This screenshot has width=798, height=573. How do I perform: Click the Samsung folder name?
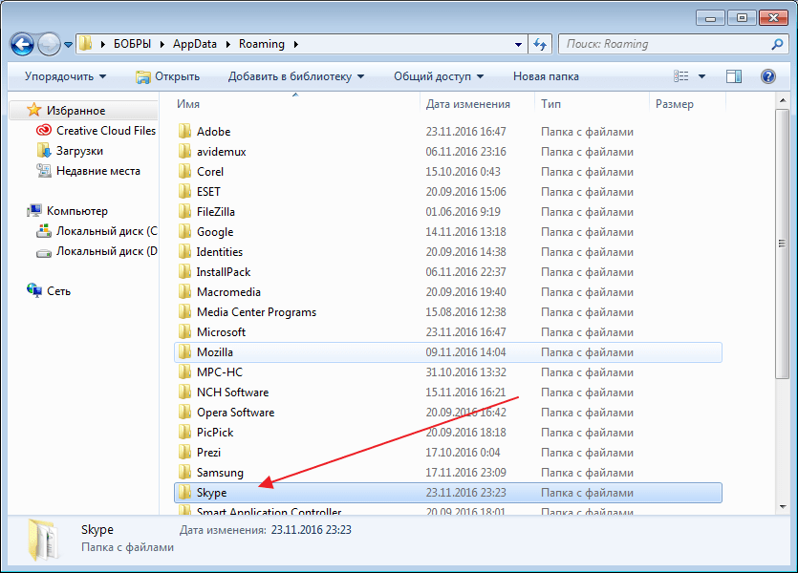coord(220,473)
